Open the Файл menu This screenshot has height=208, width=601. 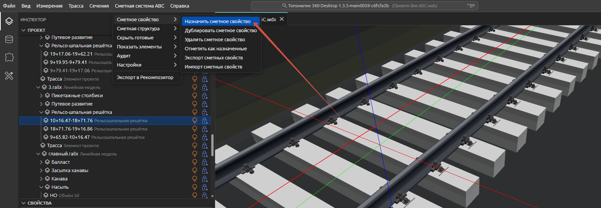tap(9, 6)
